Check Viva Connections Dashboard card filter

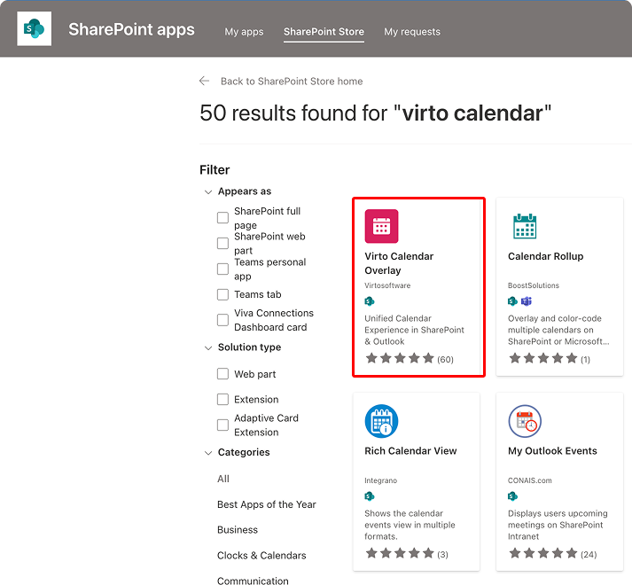222,320
